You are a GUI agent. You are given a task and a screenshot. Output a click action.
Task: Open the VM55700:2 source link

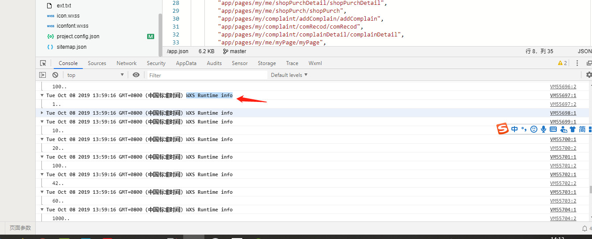563,148
